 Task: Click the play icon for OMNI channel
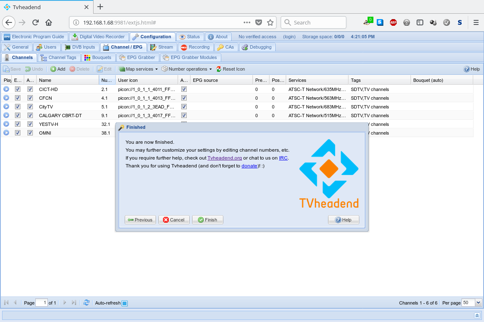tap(6, 133)
